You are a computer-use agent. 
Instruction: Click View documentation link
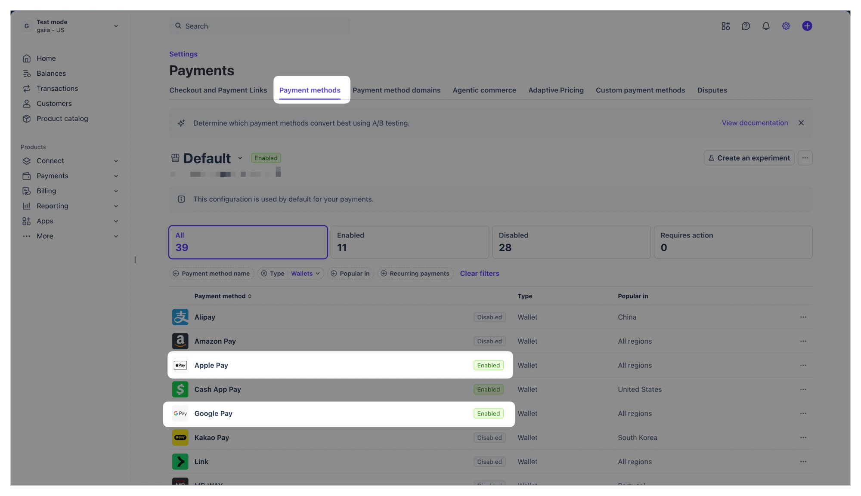pyautogui.click(x=755, y=123)
